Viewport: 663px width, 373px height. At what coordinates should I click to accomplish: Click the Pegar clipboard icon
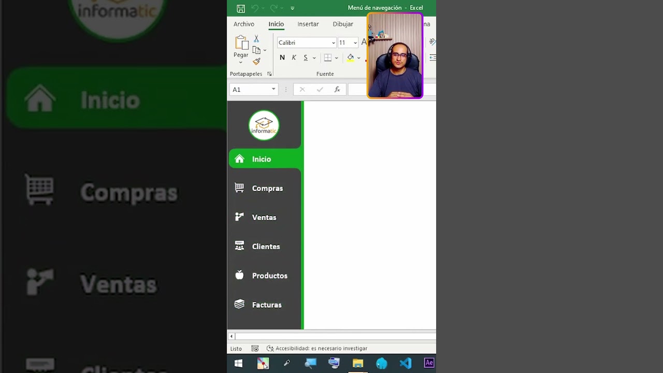point(241,42)
